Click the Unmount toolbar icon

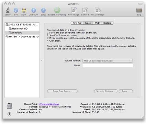point(34,10)
